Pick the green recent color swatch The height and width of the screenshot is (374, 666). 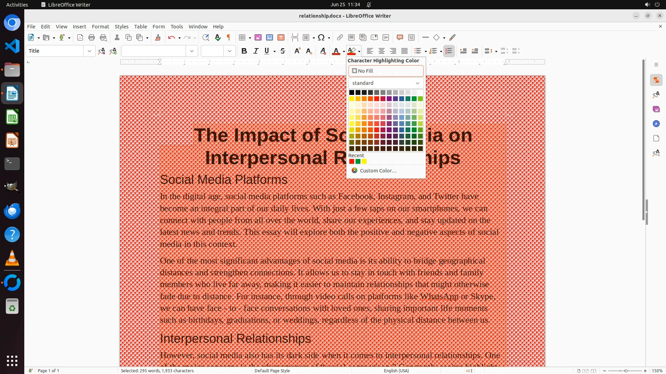point(358,162)
